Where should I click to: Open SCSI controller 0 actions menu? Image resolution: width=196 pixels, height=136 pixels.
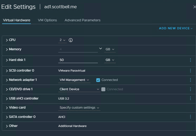pos(190,71)
